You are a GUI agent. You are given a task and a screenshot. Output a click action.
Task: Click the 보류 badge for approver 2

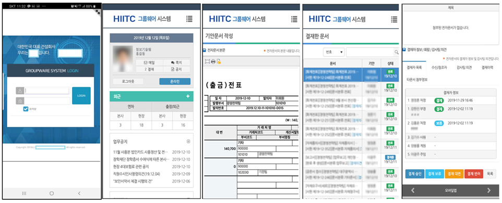[x=439, y=123]
